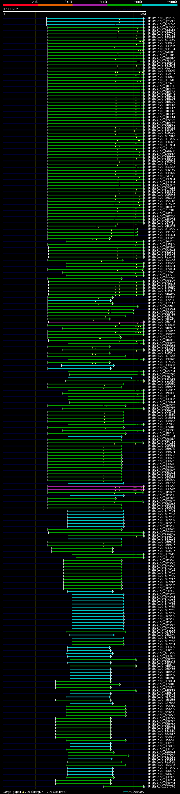Click hit label UniRef100_C6T776
This screenshot has height=794, width=180.
point(161,786)
